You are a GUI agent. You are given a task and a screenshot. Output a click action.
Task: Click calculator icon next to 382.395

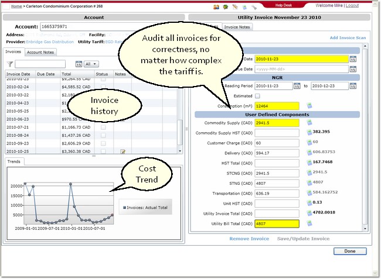[309, 132]
